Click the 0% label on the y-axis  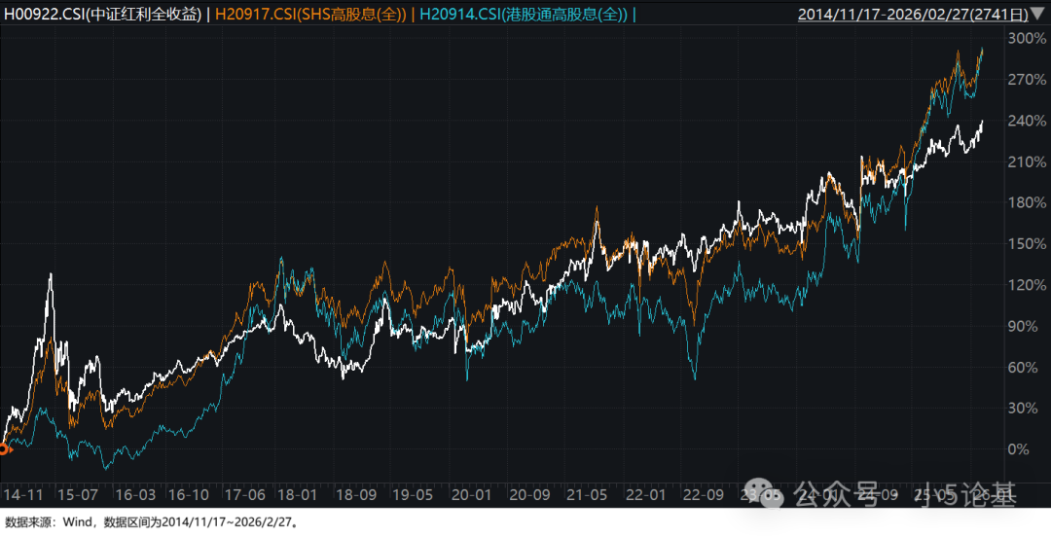(x=1021, y=449)
